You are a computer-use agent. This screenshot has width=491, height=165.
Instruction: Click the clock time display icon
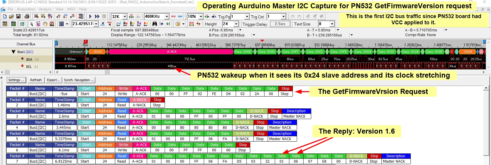pyautogui.click(x=178, y=24)
